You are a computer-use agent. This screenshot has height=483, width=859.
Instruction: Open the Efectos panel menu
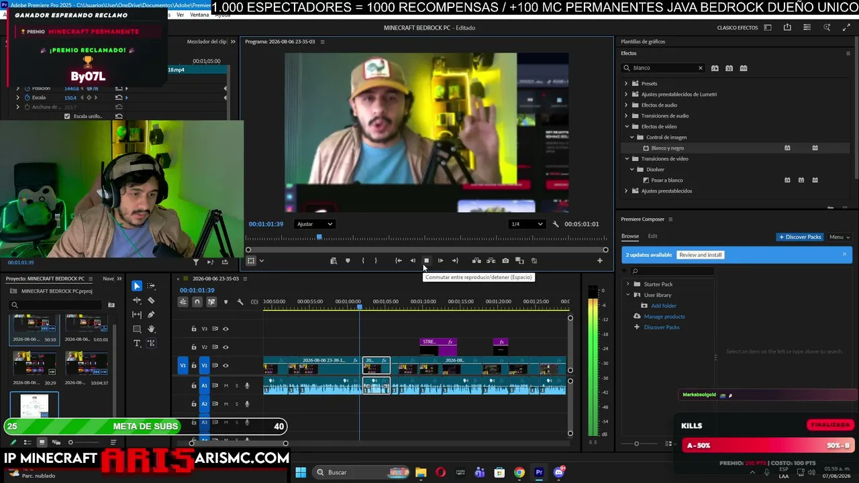click(x=848, y=53)
